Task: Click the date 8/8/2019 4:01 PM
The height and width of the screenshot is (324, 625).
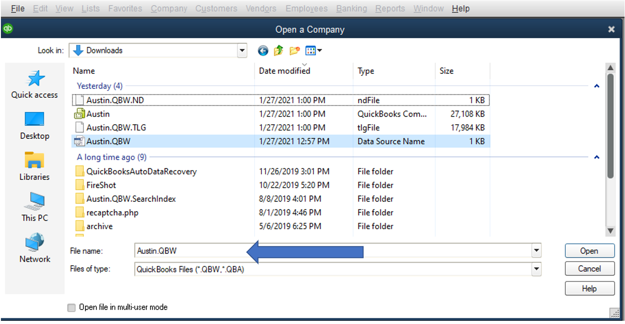Action: 290,199
